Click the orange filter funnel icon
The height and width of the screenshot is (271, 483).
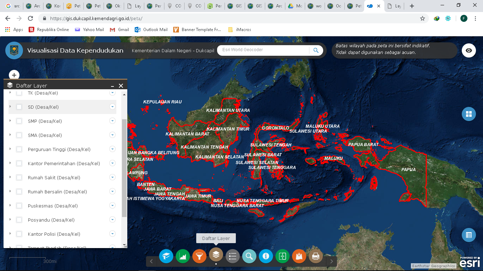point(199,256)
